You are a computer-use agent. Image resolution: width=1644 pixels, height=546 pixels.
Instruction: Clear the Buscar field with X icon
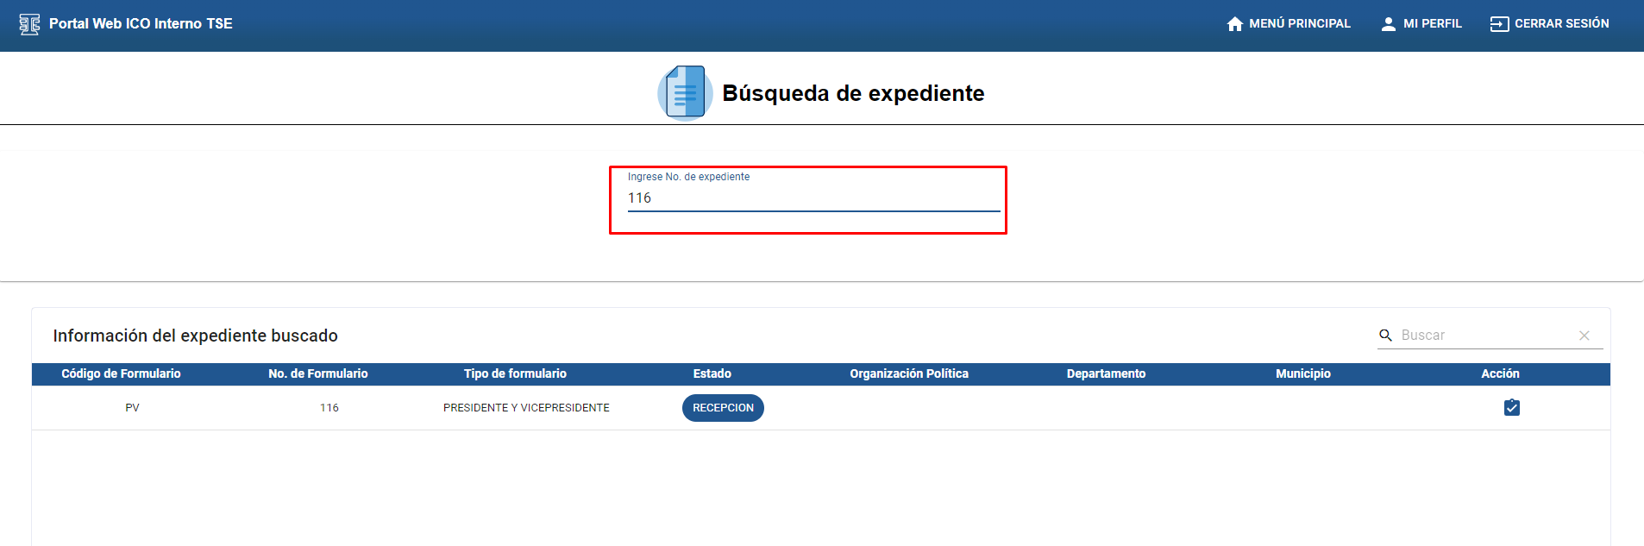click(x=1584, y=336)
